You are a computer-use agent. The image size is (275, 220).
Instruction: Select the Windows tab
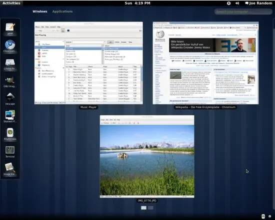click(x=40, y=11)
